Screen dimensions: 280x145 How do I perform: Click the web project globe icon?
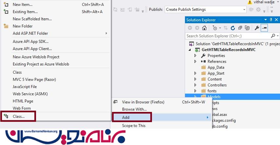coord(197,50)
